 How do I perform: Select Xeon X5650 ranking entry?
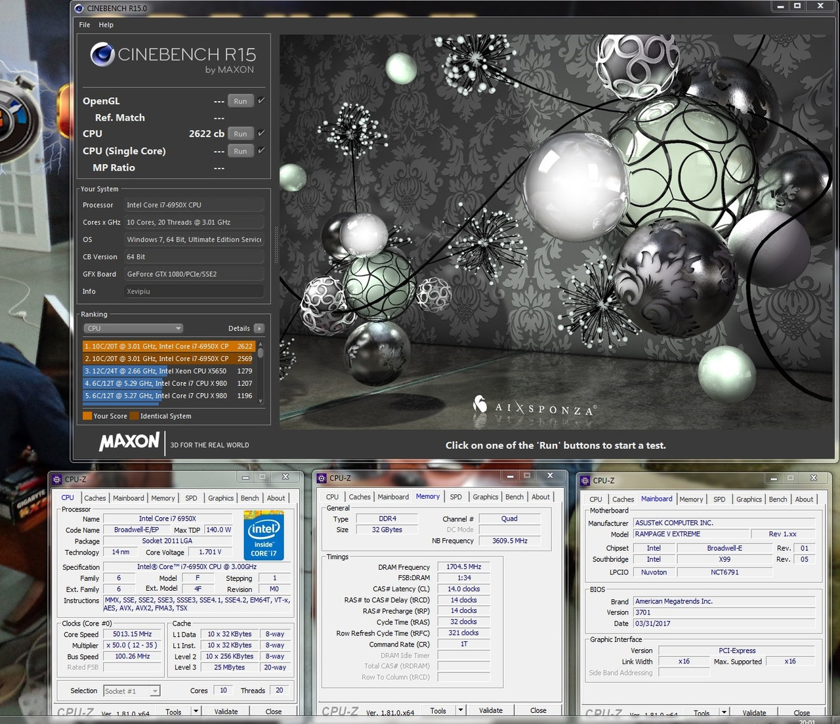169,371
